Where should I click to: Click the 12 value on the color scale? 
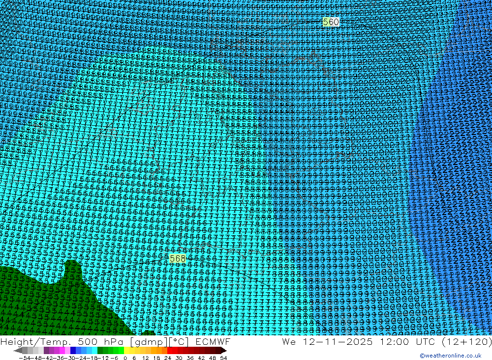click(x=145, y=358)
